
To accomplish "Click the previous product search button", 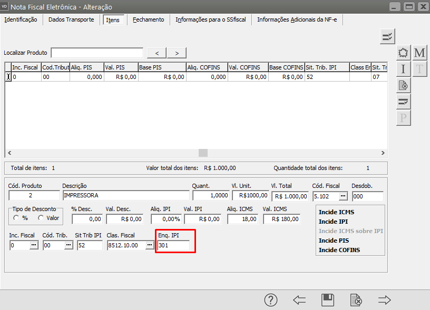I will click(157, 53).
